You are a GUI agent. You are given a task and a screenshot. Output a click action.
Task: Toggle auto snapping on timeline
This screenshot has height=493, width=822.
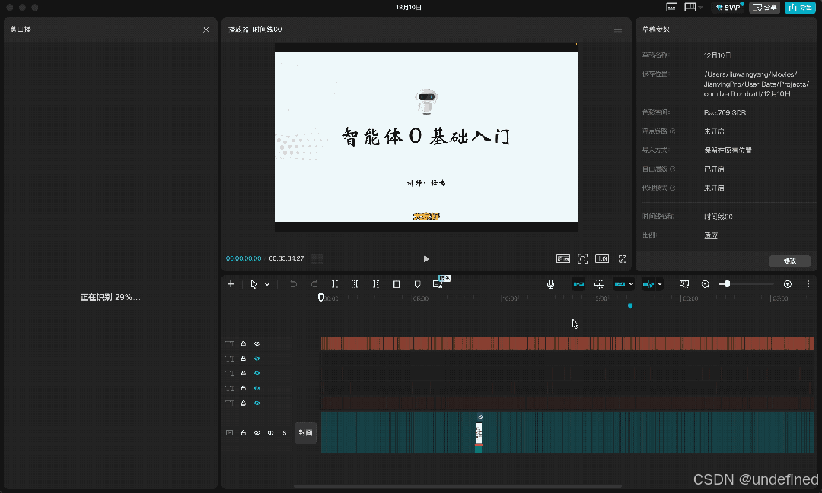[599, 283]
